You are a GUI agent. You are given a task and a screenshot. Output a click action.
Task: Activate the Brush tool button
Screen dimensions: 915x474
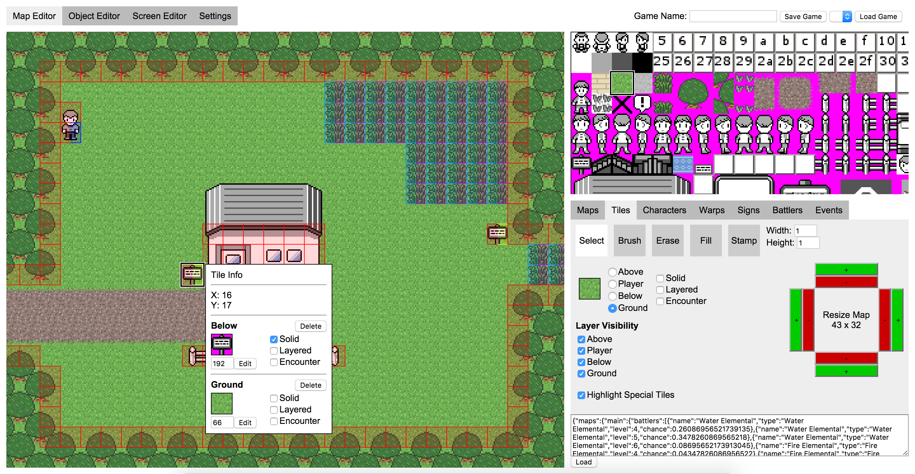pos(629,240)
